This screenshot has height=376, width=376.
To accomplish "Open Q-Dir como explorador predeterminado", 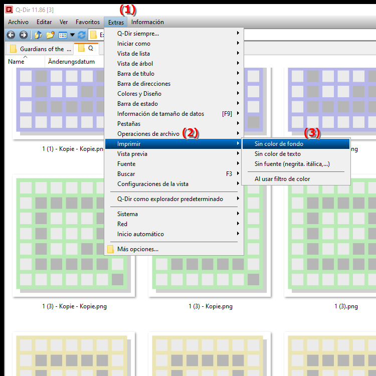I will click(x=174, y=199).
